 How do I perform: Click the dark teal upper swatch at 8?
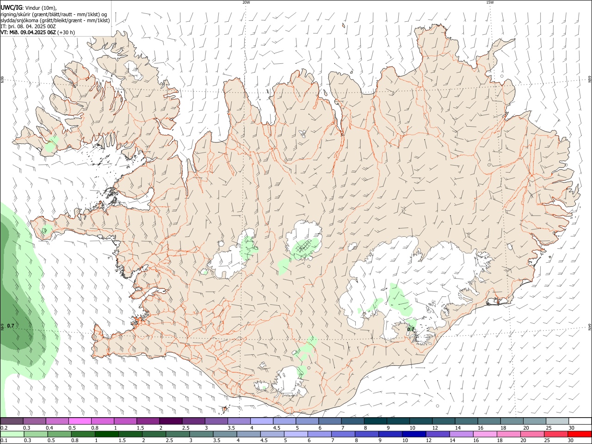tap(376, 421)
